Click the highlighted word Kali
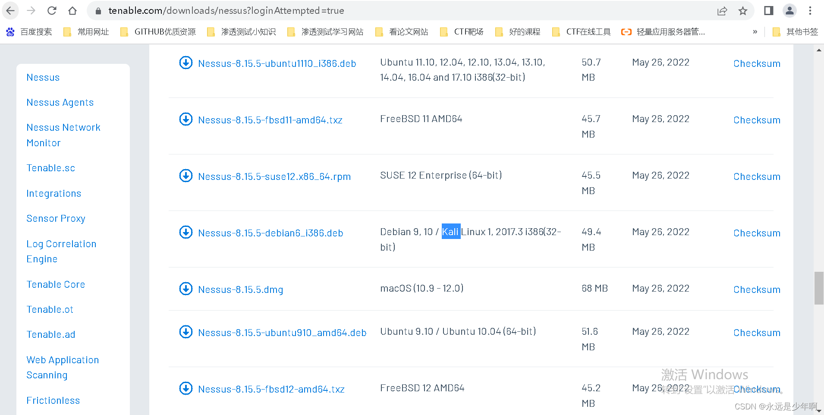Image resolution: width=824 pixels, height=415 pixels. [451, 232]
